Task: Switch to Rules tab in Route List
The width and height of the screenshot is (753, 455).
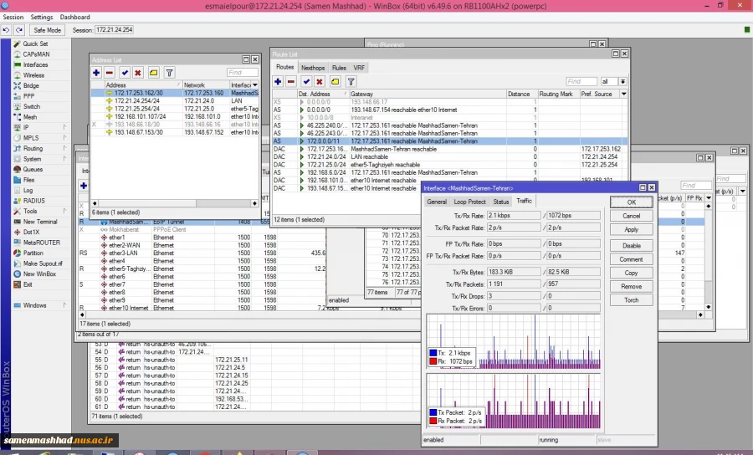Action: tap(339, 68)
